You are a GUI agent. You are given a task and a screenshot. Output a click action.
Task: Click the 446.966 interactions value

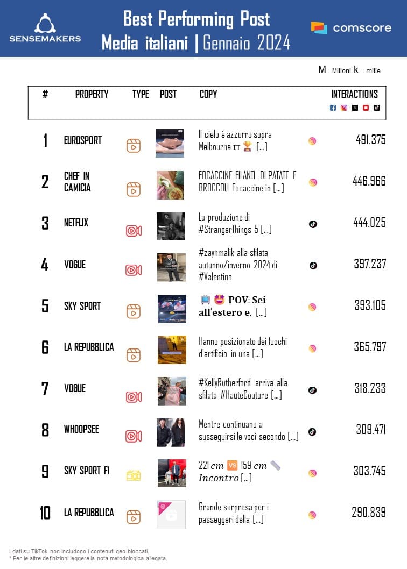(x=369, y=181)
